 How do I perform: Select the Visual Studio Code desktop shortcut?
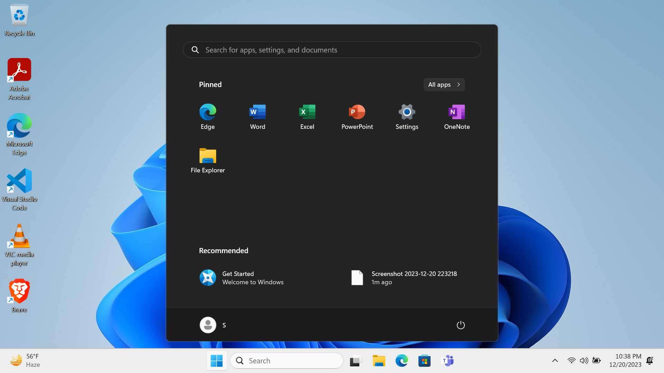tap(19, 190)
